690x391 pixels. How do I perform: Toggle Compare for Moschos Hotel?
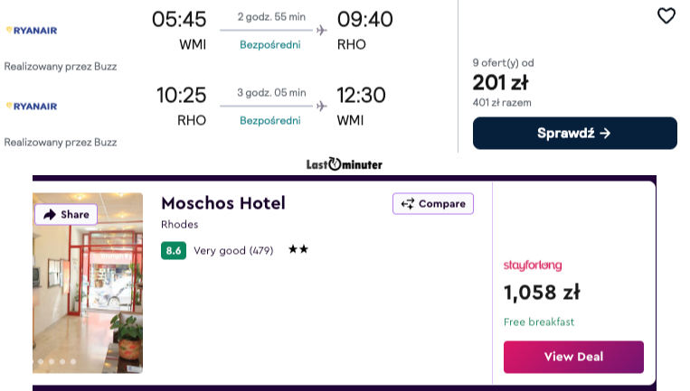433,204
